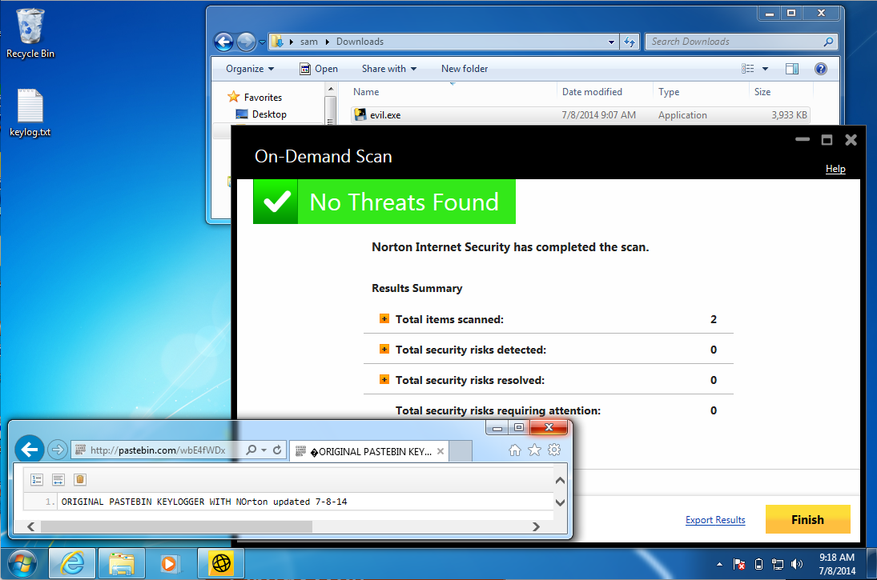The width and height of the screenshot is (877, 580).
Task: Open the browser home page icon
Action: point(515,450)
